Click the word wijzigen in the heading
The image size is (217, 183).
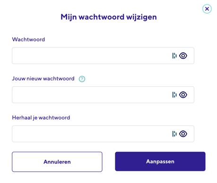coord(141,17)
